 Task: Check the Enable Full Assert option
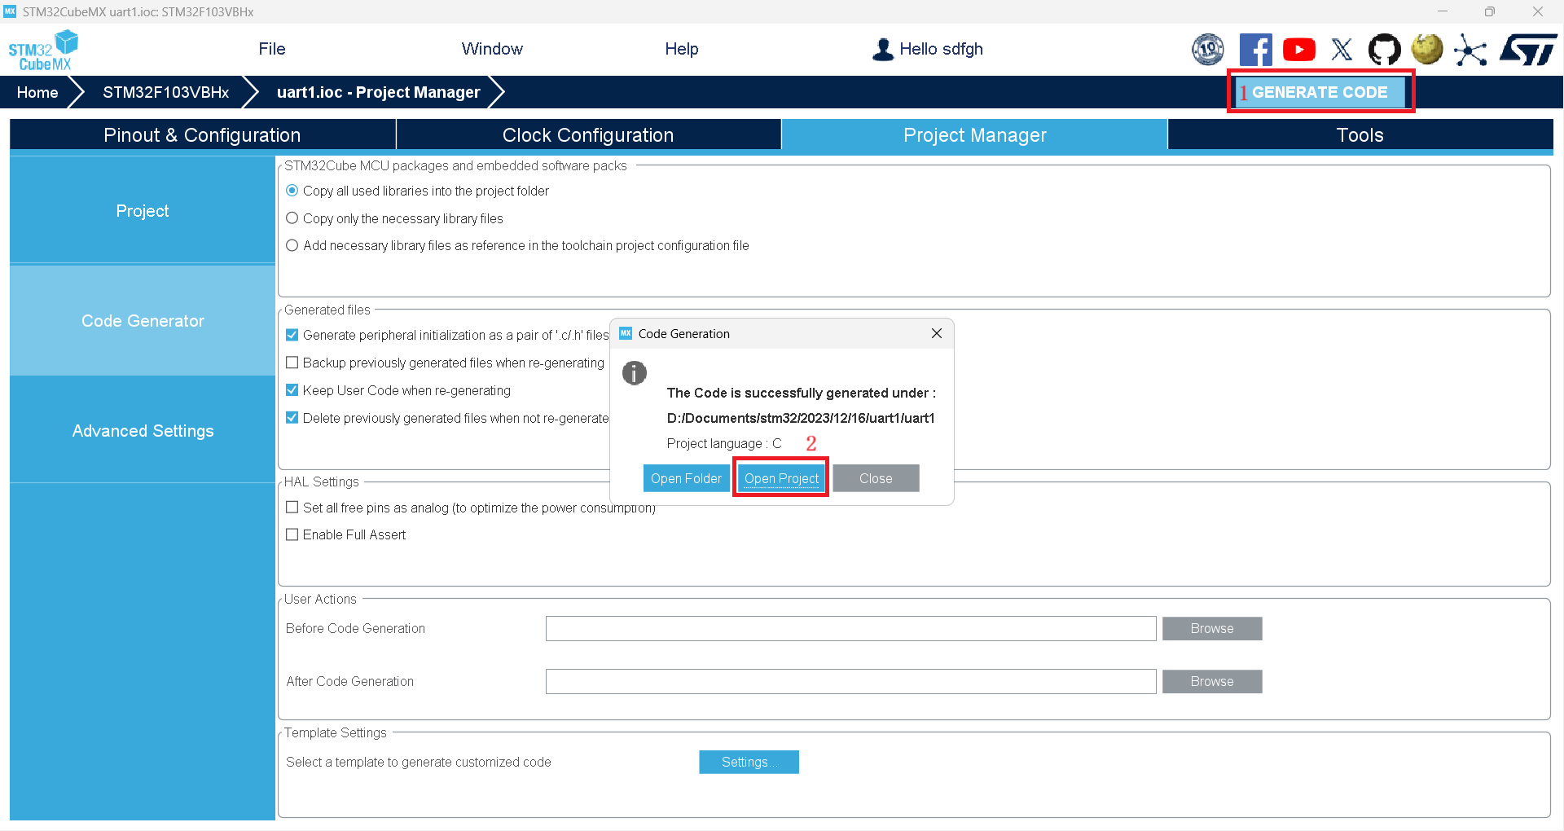(x=292, y=534)
